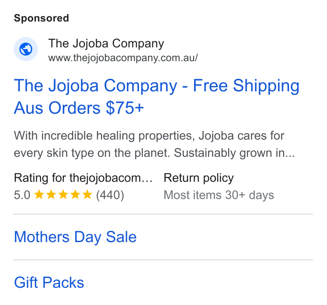Select the site name The Jojoba Company

point(106,44)
